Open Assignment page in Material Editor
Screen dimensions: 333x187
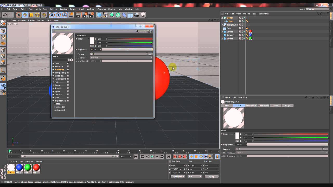[x=60, y=110]
